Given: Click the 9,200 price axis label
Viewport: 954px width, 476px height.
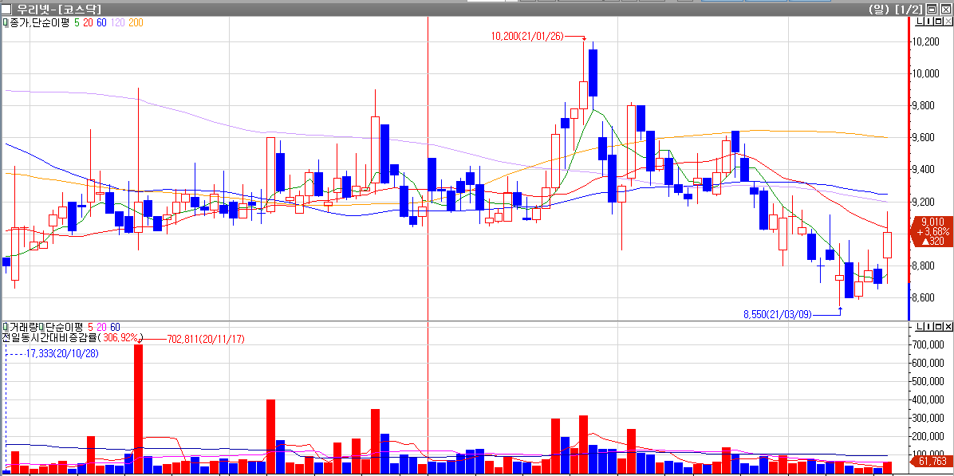Looking at the screenshot, I should (x=924, y=202).
